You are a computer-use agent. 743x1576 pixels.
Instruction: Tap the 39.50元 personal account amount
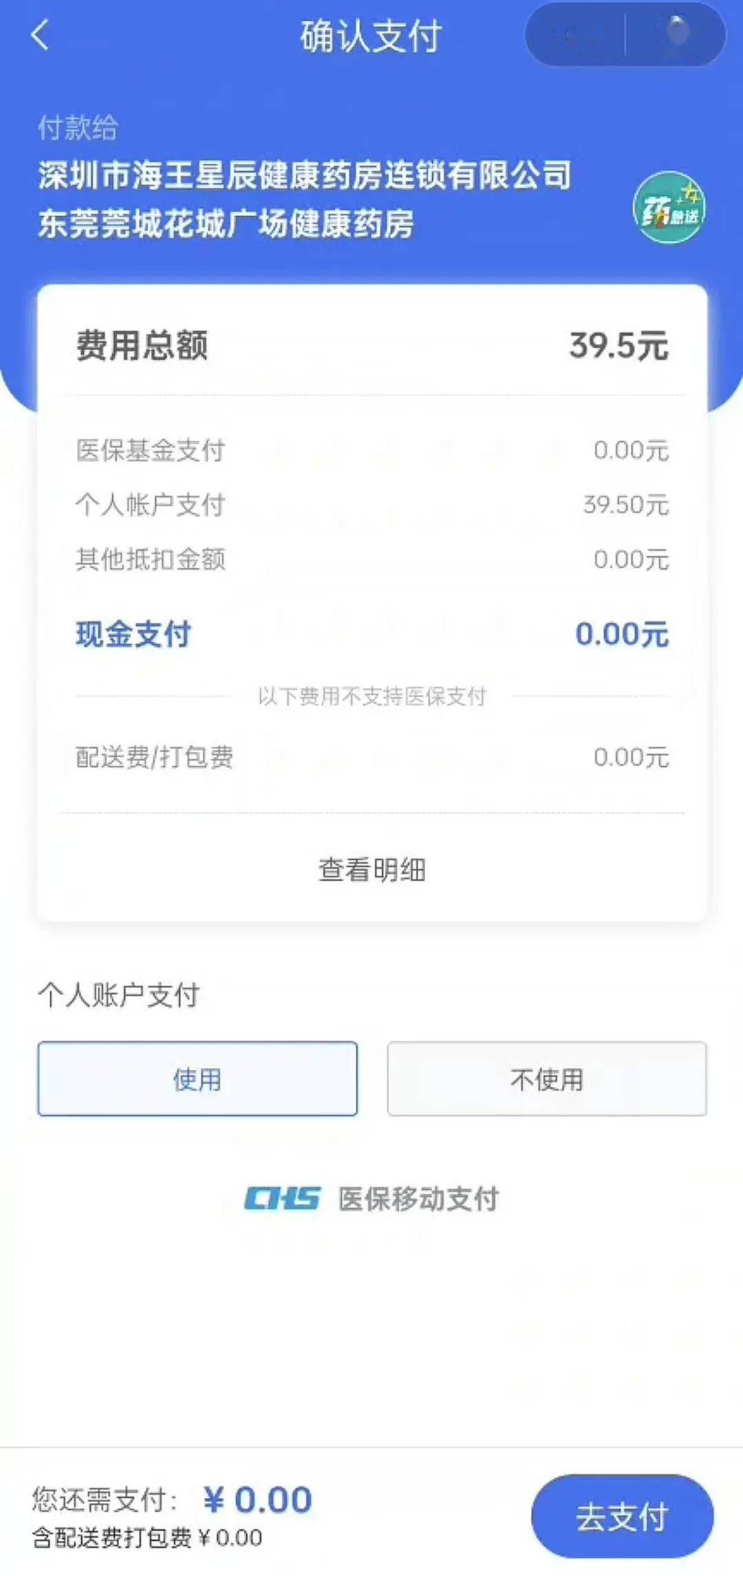[x=626, y=505]
